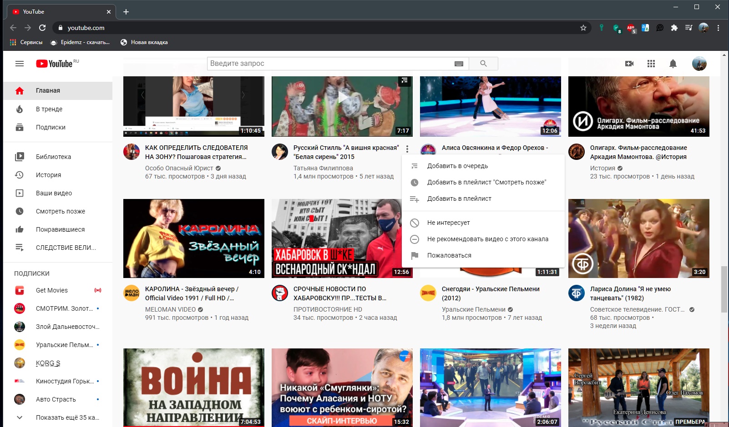Choose Добавить в плейлист "Смотреть позже"

483,183
